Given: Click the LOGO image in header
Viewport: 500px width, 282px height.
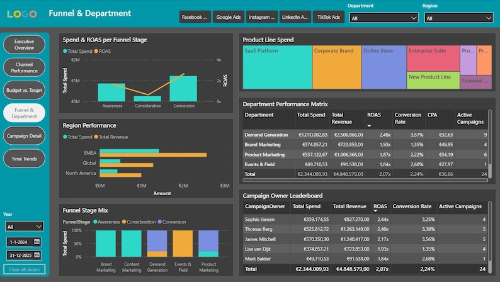Looking at the screenshot, I should tap(22, 14).
